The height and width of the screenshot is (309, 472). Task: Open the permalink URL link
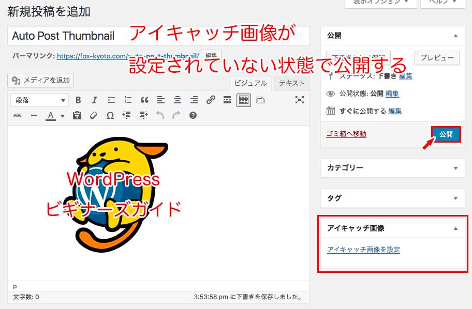pos(128,56)
